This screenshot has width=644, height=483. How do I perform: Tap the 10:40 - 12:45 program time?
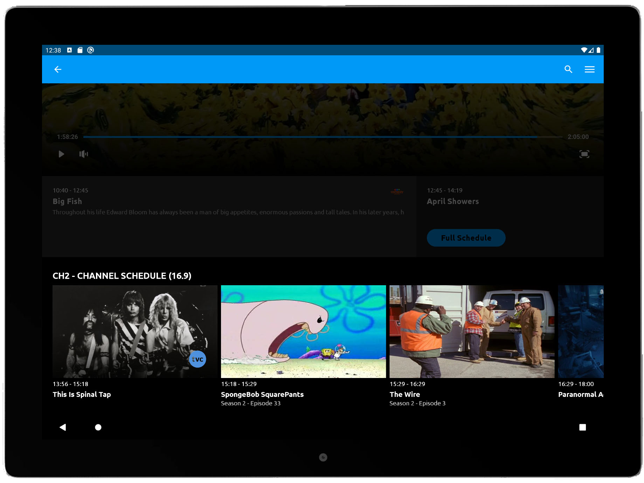[x=70, y=190]
